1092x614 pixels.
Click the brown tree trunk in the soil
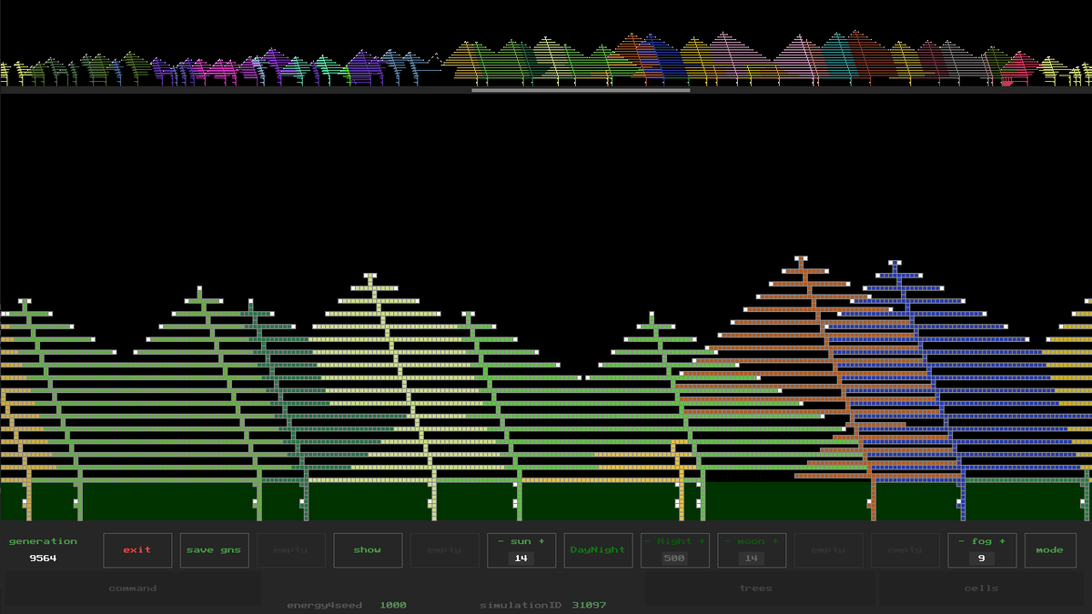click(874, 501)
